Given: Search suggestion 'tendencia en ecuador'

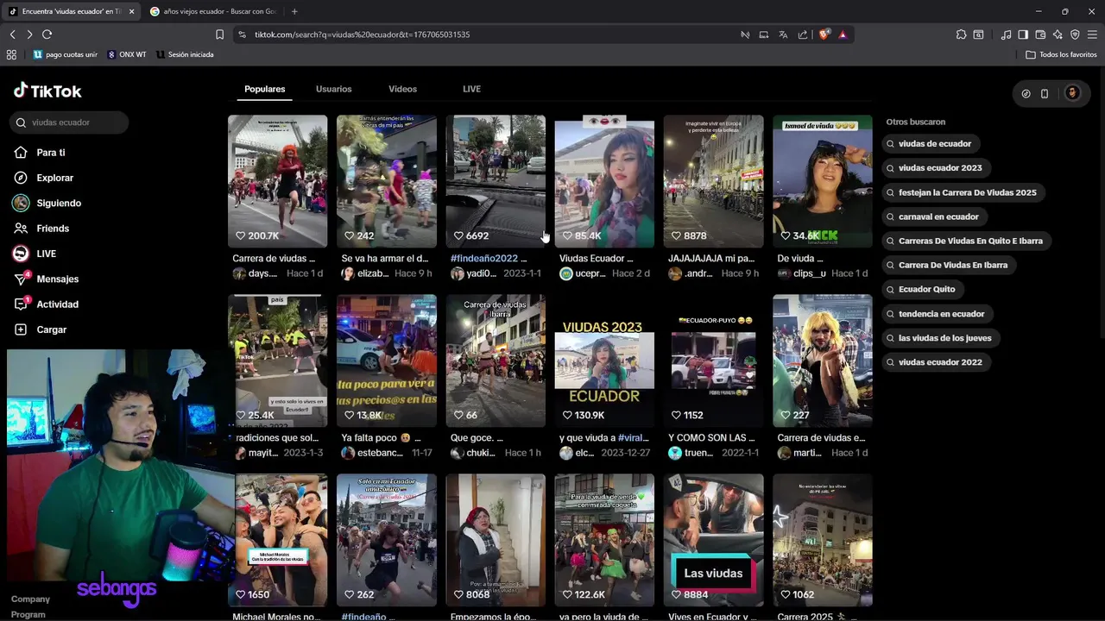Looking at the screenshot, I should coord(939,314).
